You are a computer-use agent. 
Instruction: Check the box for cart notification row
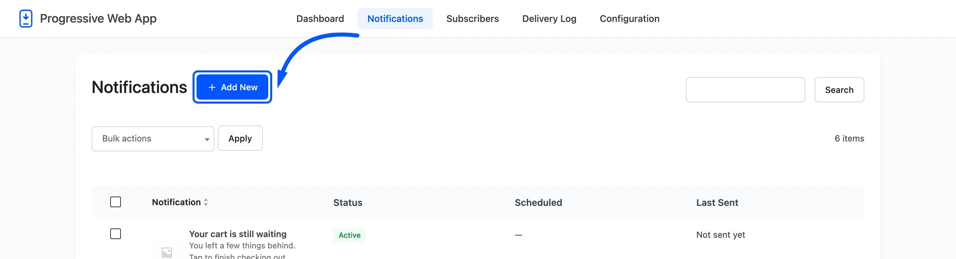[x=116, y=234]
